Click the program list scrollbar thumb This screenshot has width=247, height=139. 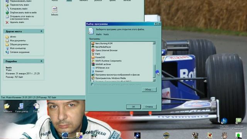tap(154, 71)
